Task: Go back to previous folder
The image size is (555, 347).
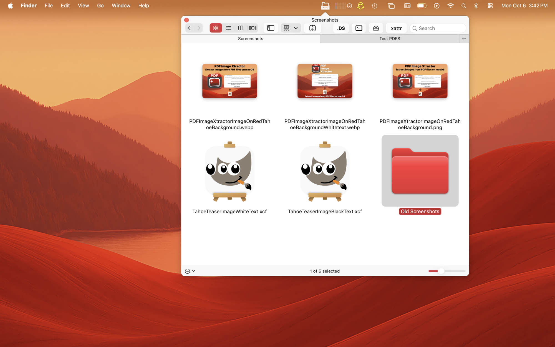Action: click(190, 28)
